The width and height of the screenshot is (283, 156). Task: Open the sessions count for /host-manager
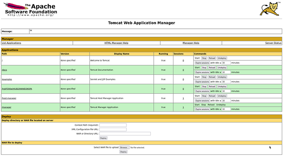tap(183, 98)
